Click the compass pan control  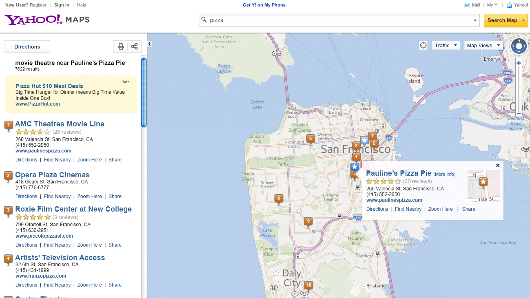(519, 46)
